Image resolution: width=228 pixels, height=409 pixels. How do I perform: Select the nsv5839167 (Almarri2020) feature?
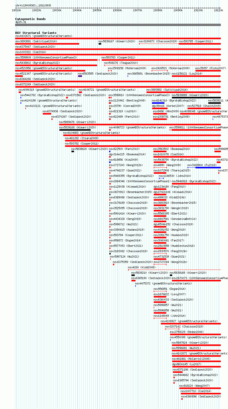tap(117, 41)
